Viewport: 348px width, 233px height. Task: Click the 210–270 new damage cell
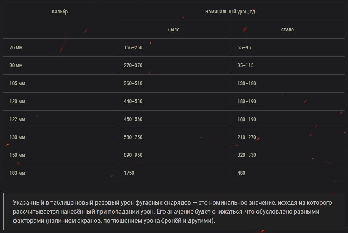click(x=247, y=137)
